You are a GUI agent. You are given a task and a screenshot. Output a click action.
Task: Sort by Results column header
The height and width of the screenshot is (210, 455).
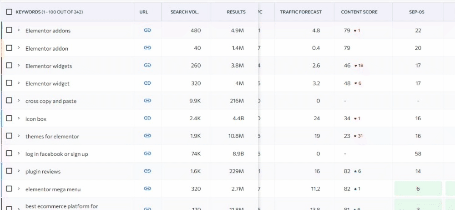click(x=236, y=12)
